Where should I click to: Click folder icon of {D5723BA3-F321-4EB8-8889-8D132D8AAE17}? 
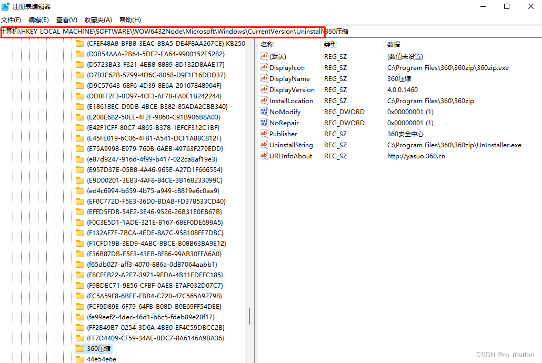[x=80, y=65]
